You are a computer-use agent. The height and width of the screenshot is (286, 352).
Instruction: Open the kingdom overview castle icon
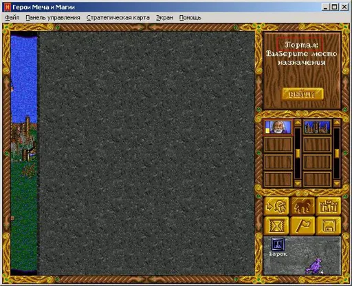pyautogui.click(x=328, y=206)
